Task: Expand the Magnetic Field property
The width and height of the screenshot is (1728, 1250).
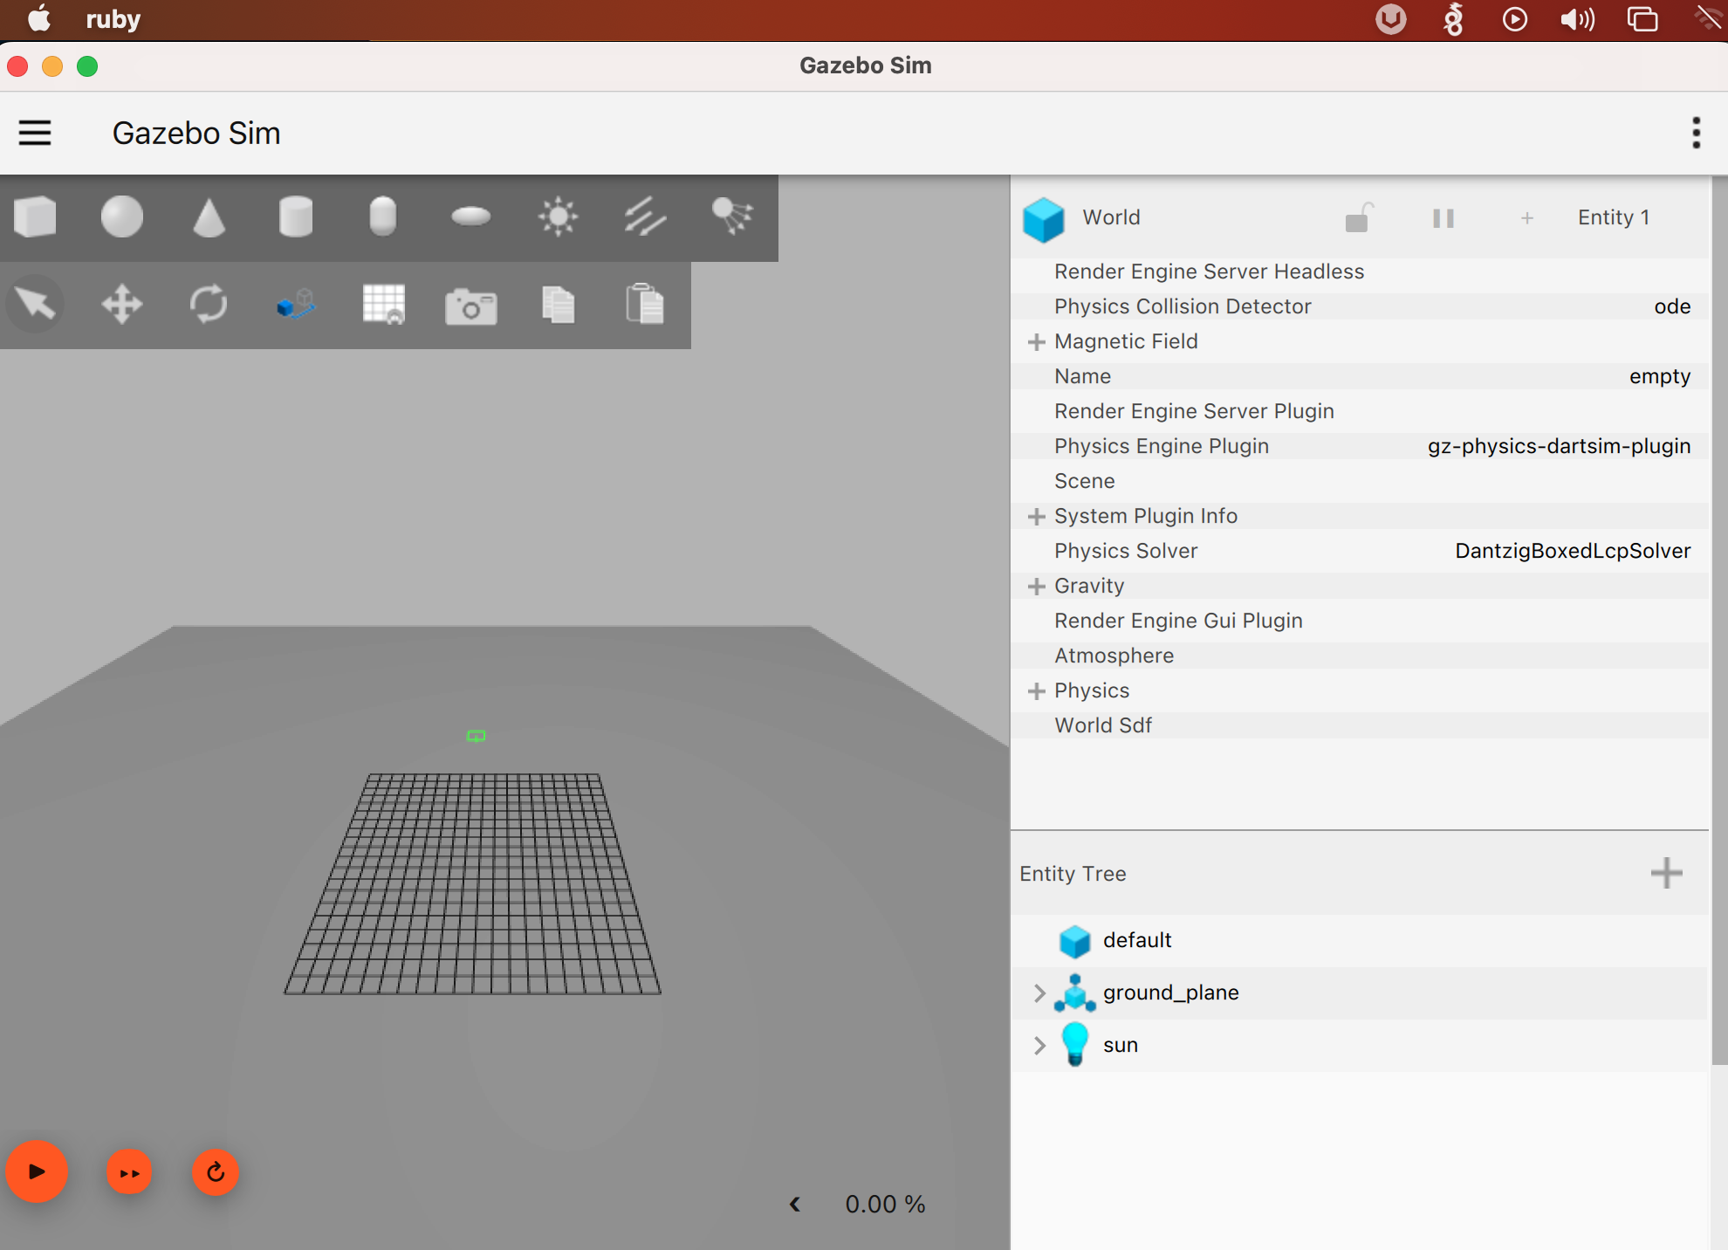Action: [1036, 341]
